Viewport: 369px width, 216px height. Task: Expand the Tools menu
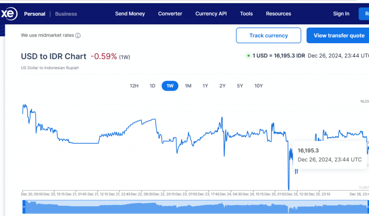pyautogui.click(x=246, y=13)
